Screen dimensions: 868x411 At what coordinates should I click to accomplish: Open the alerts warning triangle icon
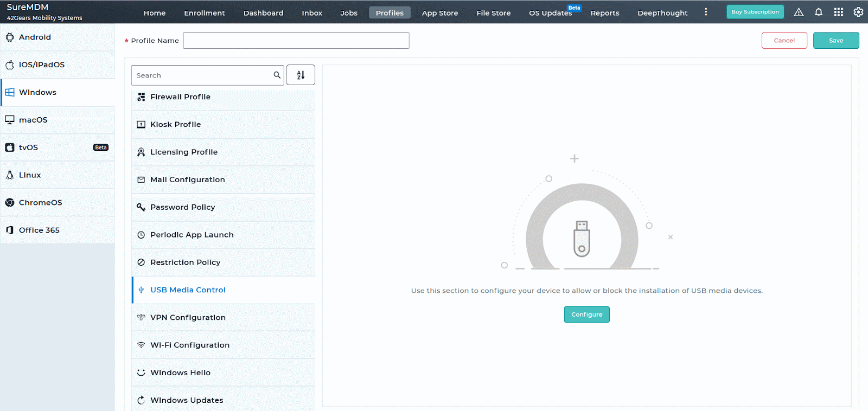pyautogui.click(x=799, y=12)
